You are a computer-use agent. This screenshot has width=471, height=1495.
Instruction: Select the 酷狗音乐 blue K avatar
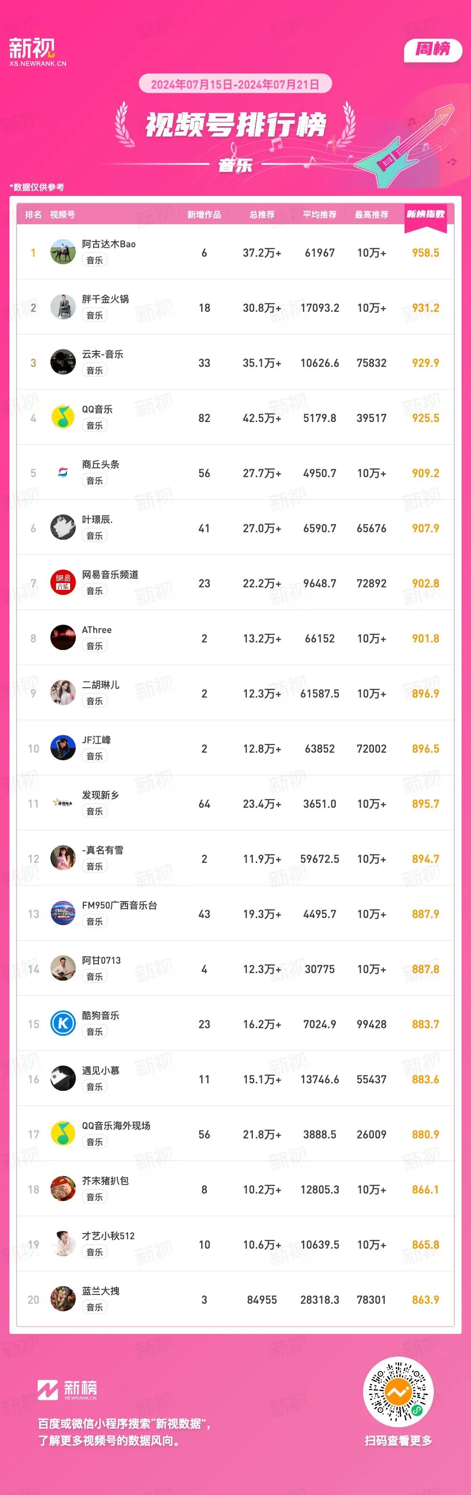pos(63,1024)
